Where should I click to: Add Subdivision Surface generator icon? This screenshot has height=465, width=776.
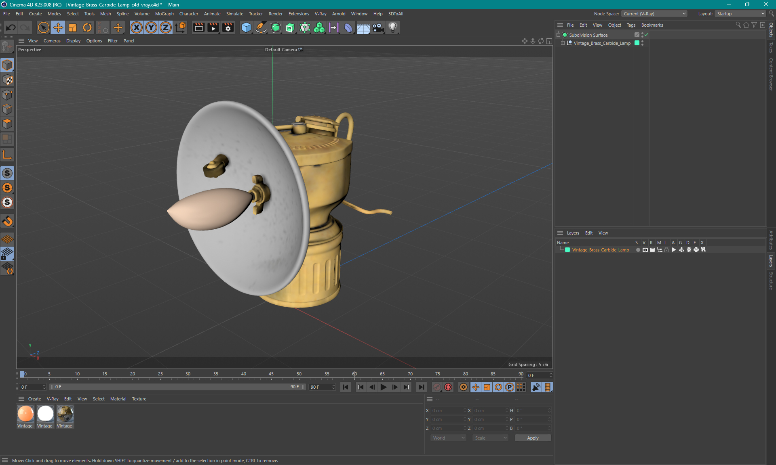click(x=276, y=27)
